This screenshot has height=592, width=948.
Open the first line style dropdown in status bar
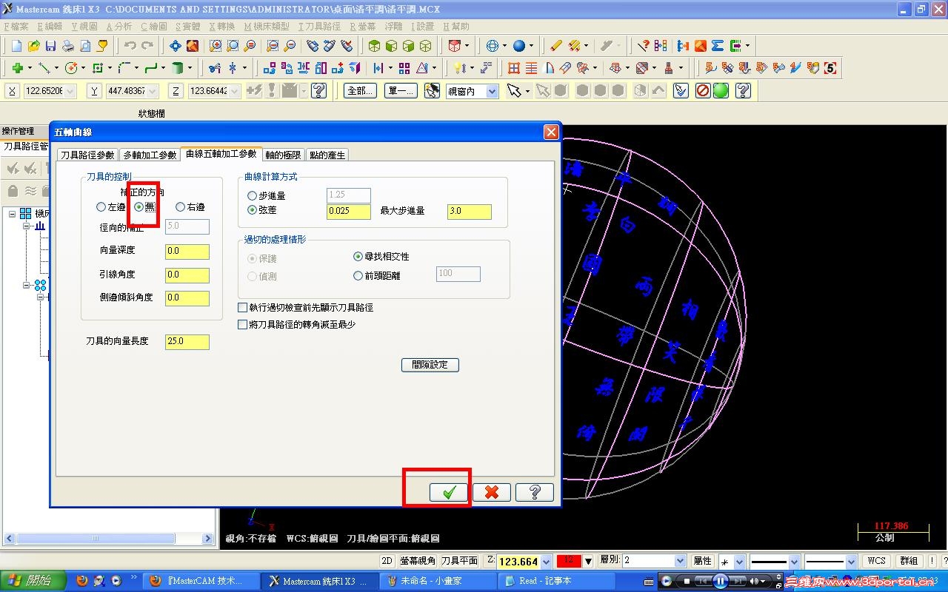click(794, 561)
